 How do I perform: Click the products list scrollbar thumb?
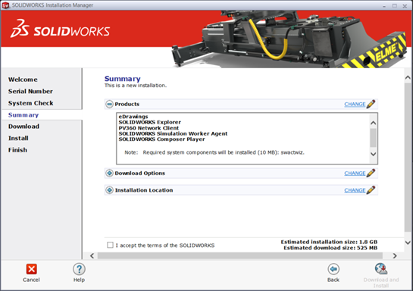click(x=374, y=137)
